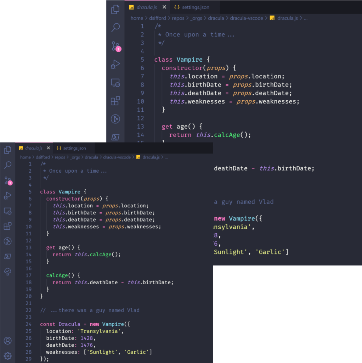The width and height of the screenshot is (362, 363).
Task: Open Extensions view in the front window
Action: (x=7, y=226)
